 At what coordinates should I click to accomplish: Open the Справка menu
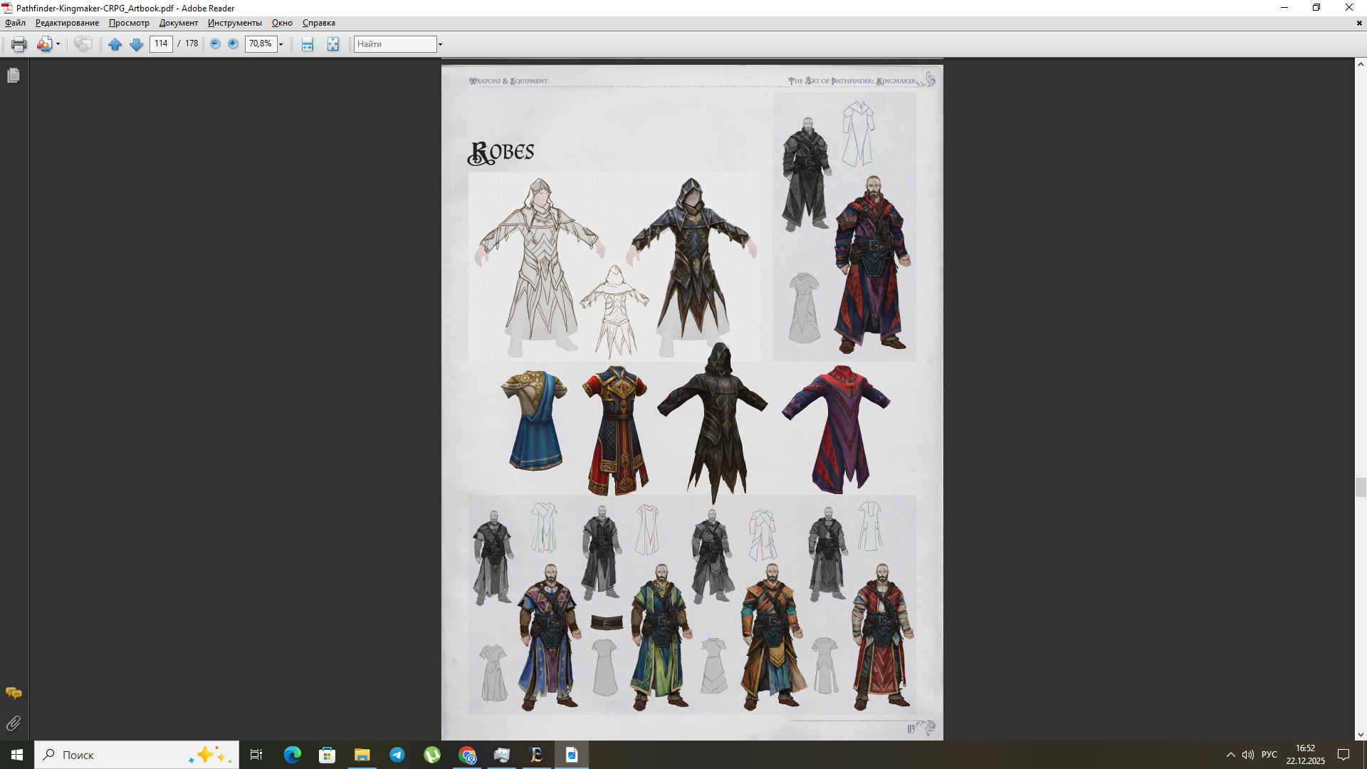tap(318, 23)
